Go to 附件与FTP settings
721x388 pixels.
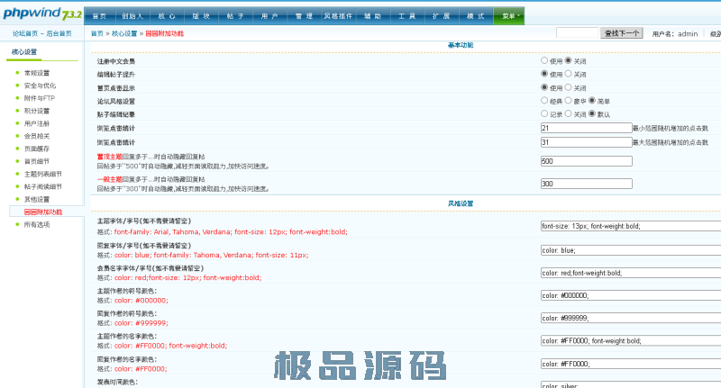click(x=39, y=98)
